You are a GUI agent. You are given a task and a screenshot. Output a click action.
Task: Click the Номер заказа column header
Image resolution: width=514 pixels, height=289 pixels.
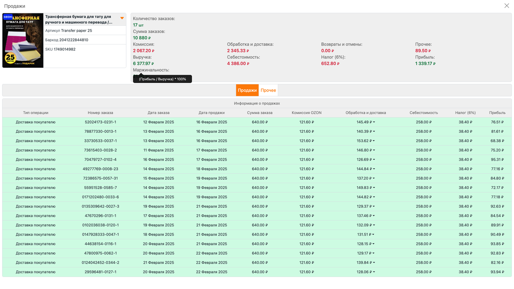101,113
